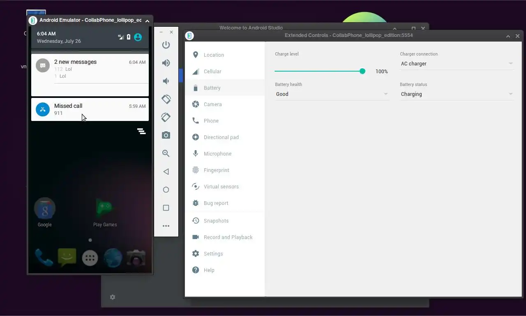The image size is (526, 316).
Task: Switch to the Camera section
Action: click(225, 104)
